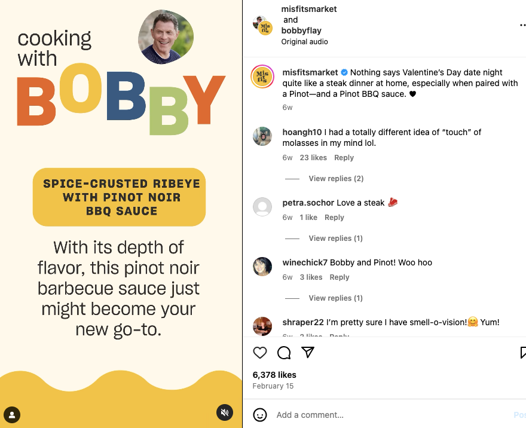Show tagged people icon on the video
Viewport: 526px width, 428px height.
tap(12, 415)
